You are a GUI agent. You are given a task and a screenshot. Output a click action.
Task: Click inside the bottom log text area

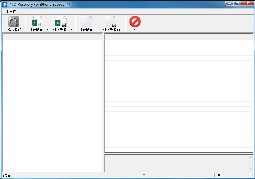tap(177, 163)
